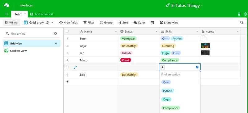Click the small blue checkbox in the Skills editor
The image size is (248, 113).
click(x=197, y=67)
